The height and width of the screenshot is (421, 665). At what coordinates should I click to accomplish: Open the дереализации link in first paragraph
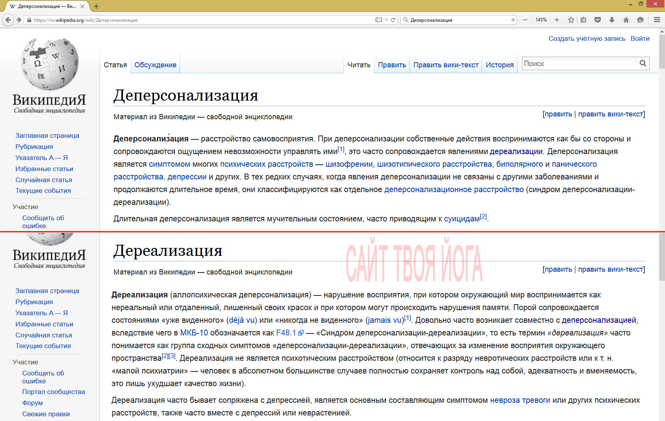click(x=516, y=151)
